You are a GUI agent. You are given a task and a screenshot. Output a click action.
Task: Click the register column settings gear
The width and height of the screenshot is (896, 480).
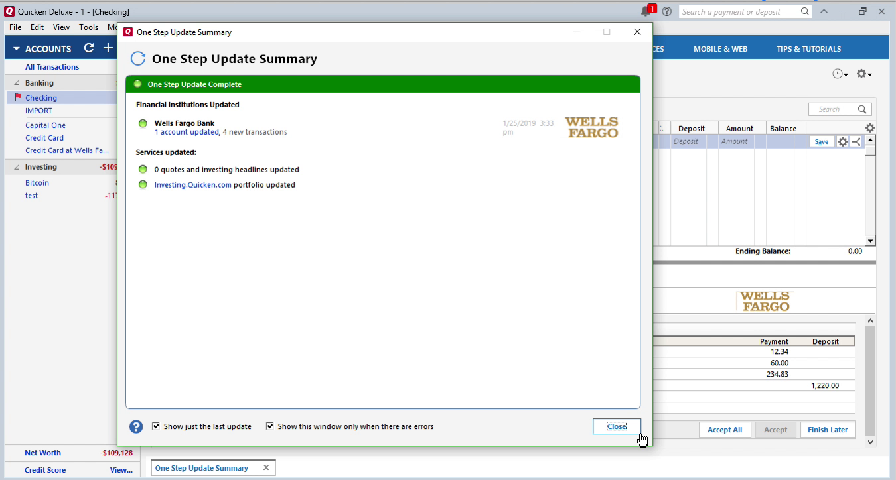click(x=870, y=128)
